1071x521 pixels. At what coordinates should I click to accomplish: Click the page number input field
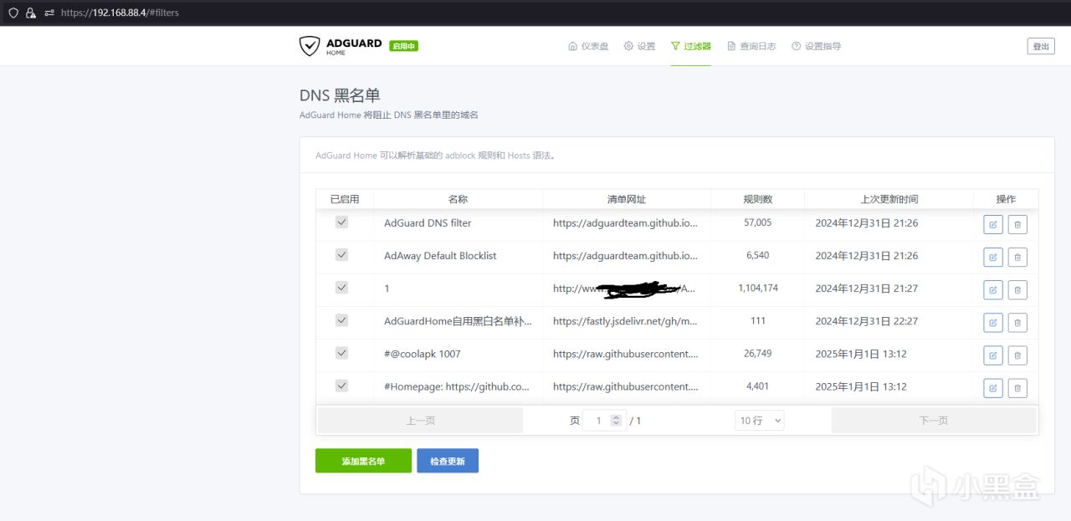(604, 421)
